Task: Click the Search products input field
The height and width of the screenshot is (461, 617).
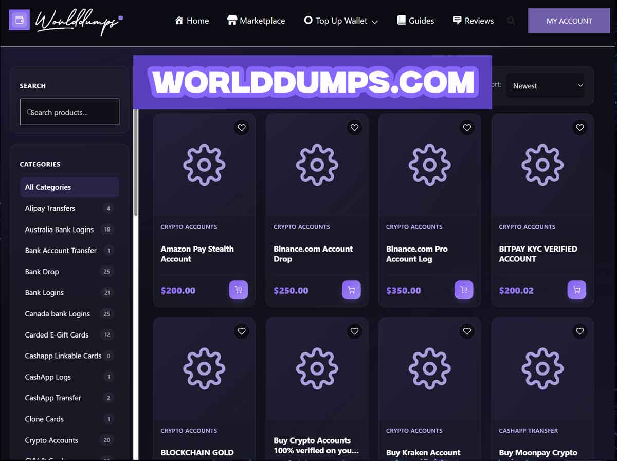Action: (x=69, y=112)
